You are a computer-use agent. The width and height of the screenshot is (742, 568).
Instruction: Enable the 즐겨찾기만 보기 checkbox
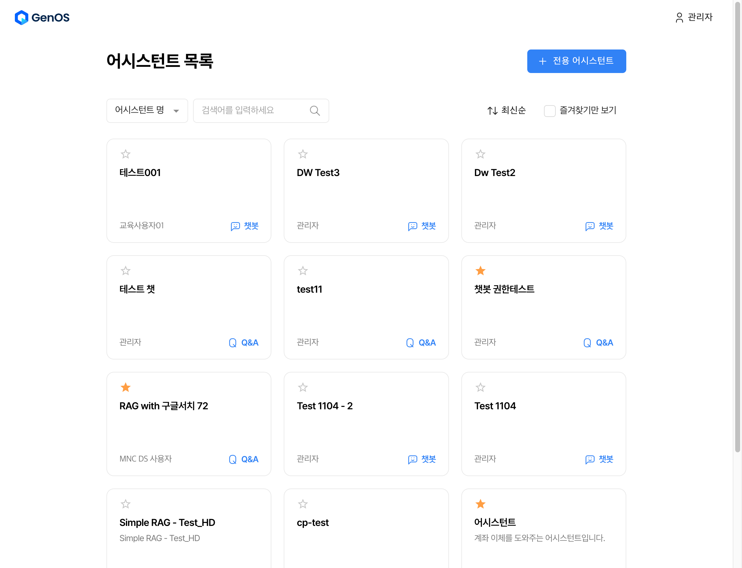click(549, 110)
